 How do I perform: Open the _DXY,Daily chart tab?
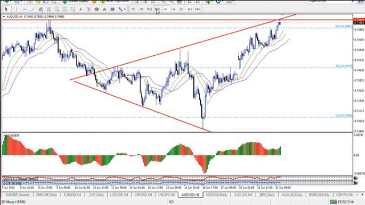96,195
